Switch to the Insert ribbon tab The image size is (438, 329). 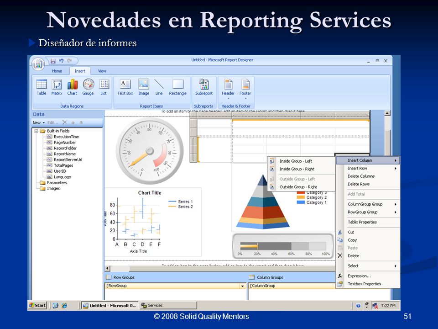pyautogui.click(x=80, y=71)
